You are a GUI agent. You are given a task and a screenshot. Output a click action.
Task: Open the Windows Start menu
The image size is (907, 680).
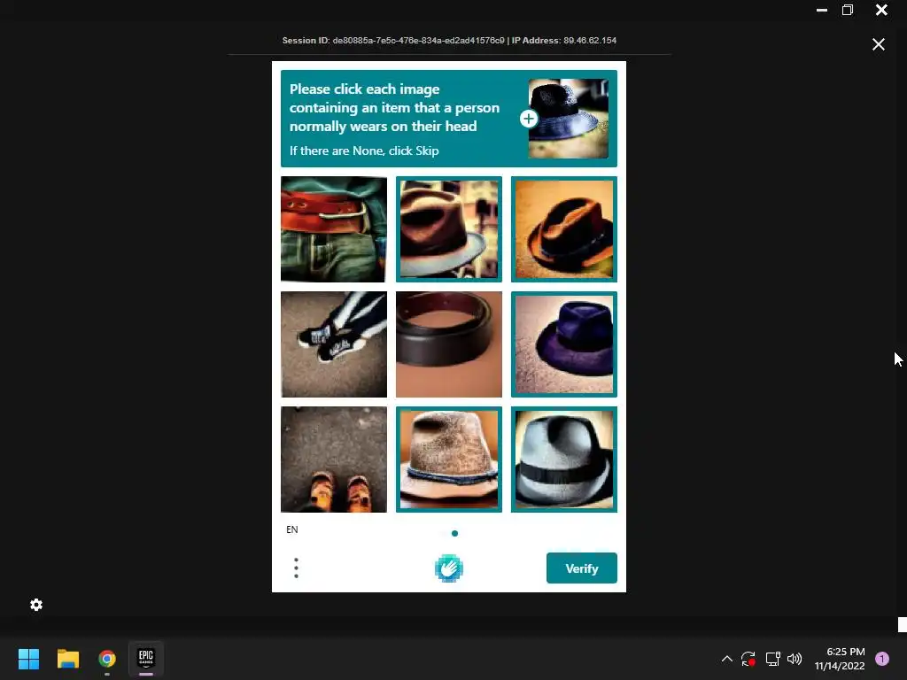coord(29,659)
